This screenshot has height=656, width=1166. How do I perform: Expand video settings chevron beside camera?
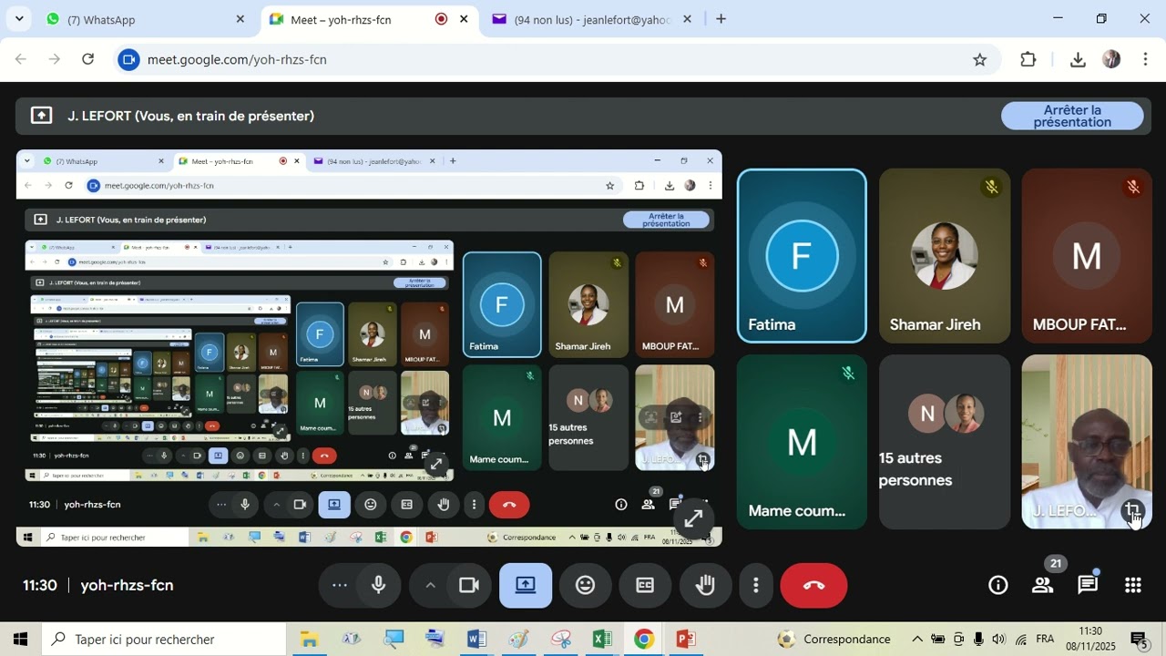coord(430,585)
